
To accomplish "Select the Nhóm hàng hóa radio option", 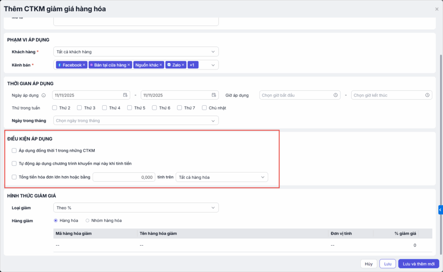I will [87, 221].
